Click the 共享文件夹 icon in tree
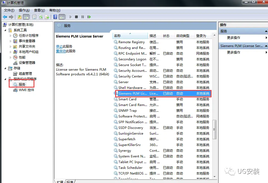Screen dimensions: 268x183 coord(15,46)
